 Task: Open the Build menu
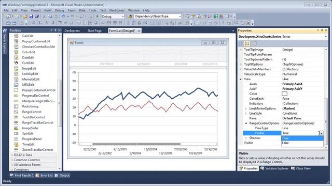(48, 10)
